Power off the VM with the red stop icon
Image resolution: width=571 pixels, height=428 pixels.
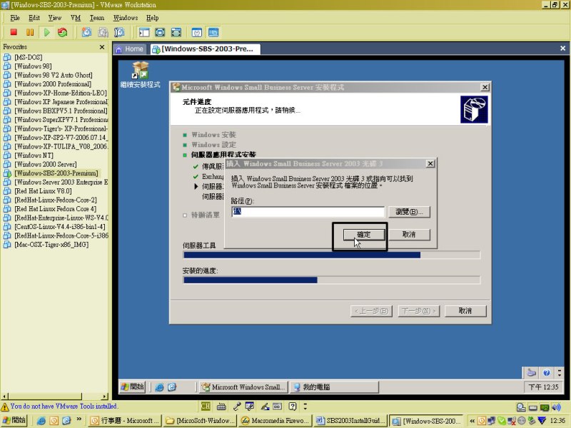(x=14, y=32)
